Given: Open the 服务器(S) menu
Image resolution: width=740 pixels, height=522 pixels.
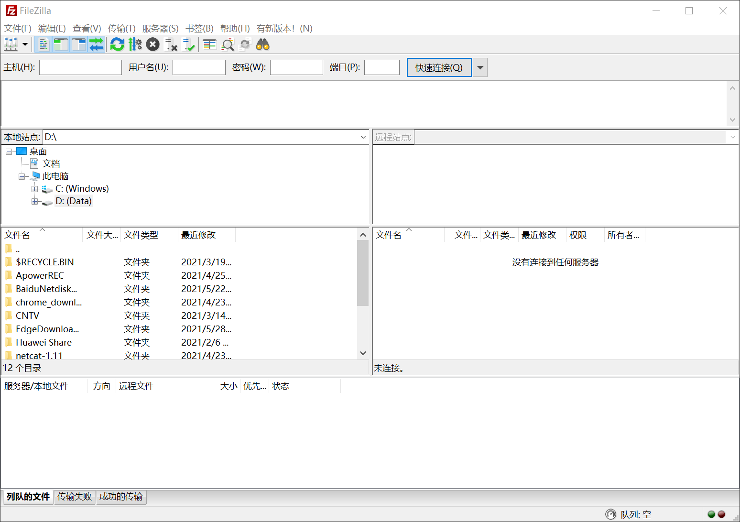Looking at the screenshot, I should 161,28.
